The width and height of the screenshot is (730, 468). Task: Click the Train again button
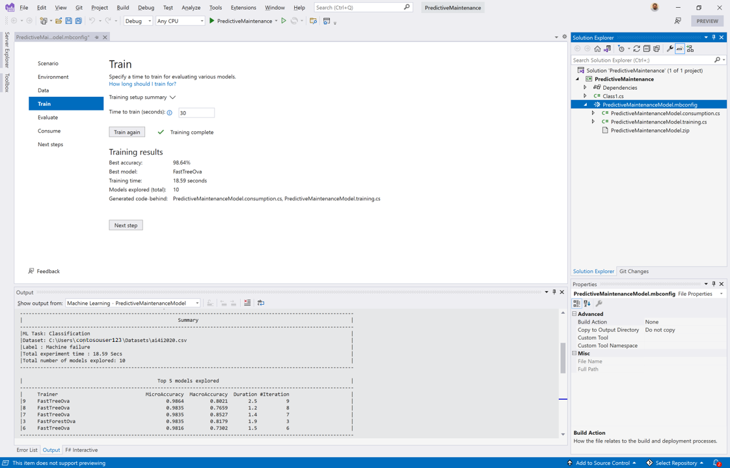click(127, 132)
